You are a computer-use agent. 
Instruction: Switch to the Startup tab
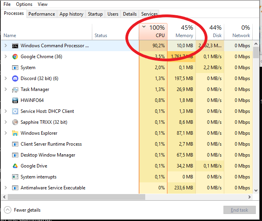tap(95, 14)
